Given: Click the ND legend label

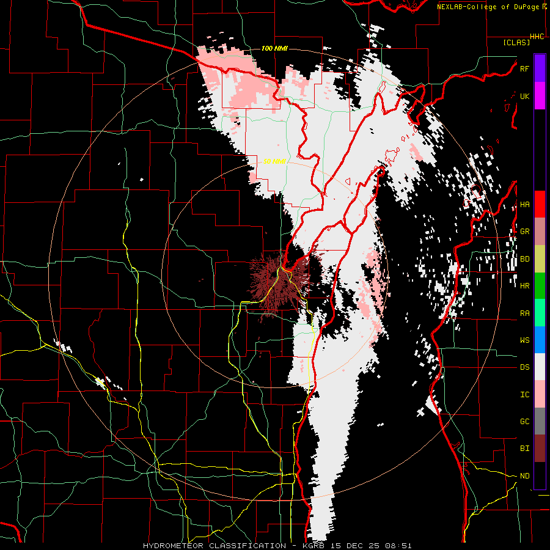Looking at the screenshot, I should pos(524,476).
